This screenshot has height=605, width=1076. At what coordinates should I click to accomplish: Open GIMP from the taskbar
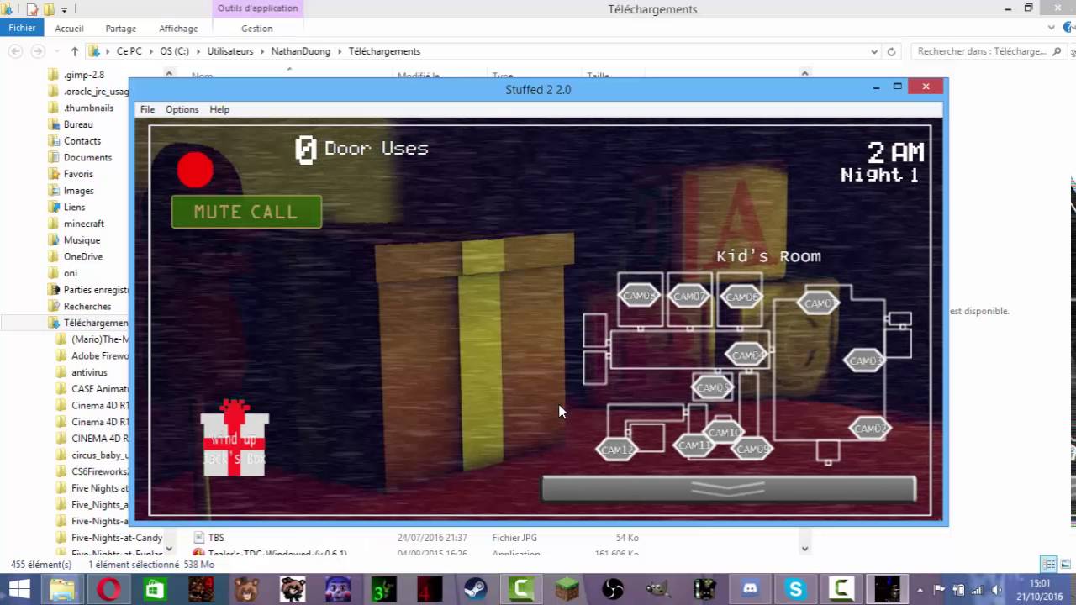point(658,589)
